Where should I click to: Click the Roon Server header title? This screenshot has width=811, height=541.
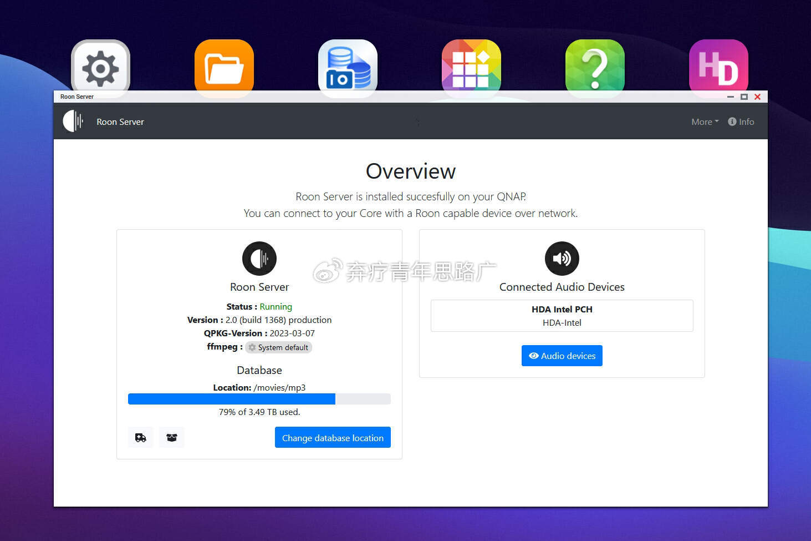(x=120, y=122)
